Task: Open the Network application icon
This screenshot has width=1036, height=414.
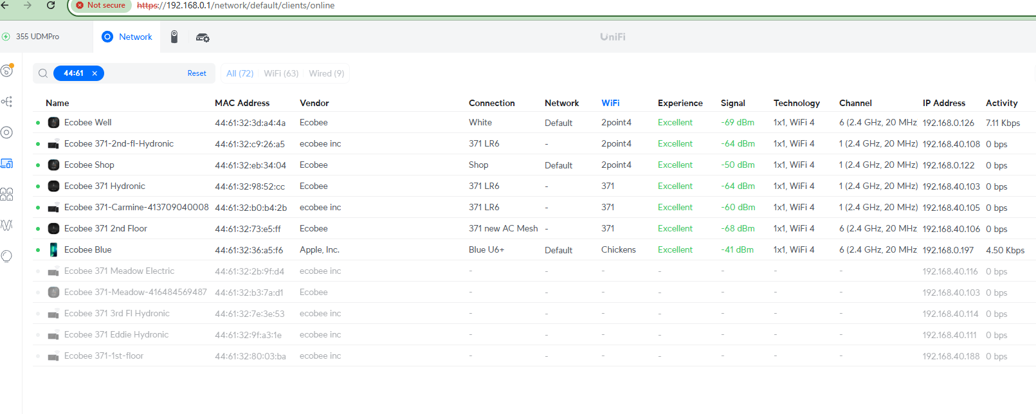Action: [x=107, y=37]
